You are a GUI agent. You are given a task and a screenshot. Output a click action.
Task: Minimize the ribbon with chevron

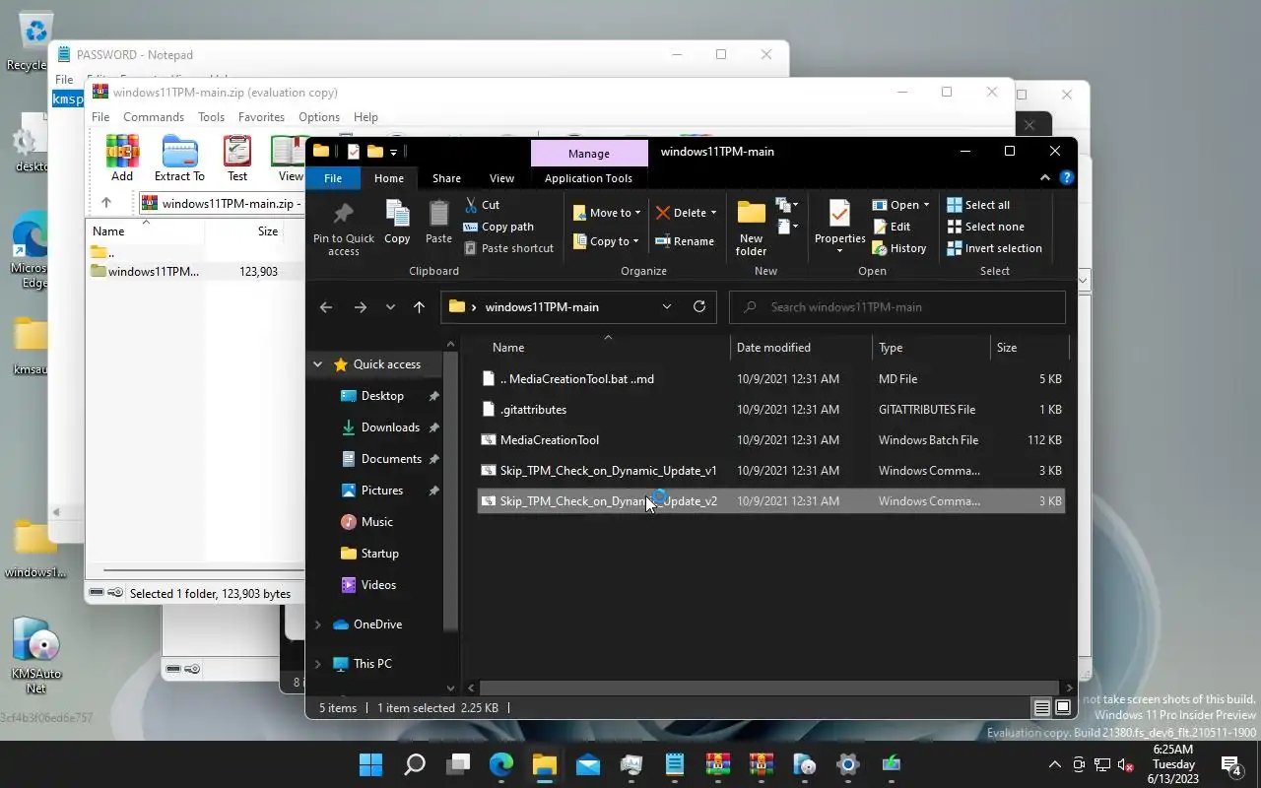(x=1045, y=178)
